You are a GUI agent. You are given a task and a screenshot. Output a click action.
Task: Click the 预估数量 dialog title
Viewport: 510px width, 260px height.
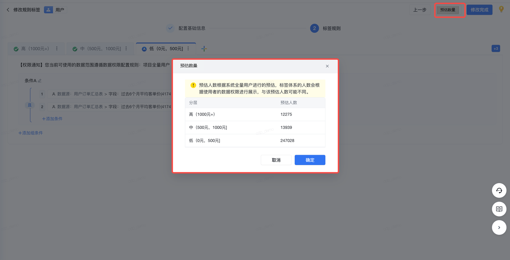click(189, 66)
